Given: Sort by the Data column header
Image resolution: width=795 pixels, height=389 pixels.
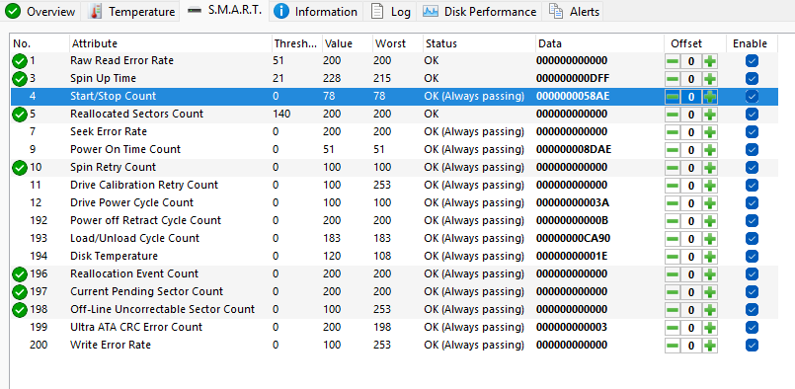Looking at the screenshot, I should pyautogui.click(x=599, y=43).
